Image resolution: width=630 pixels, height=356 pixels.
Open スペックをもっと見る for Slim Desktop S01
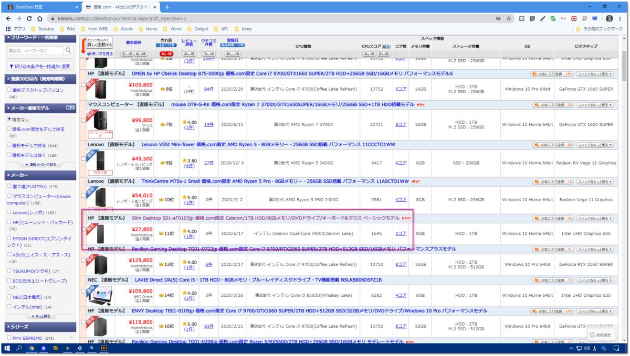595,218
